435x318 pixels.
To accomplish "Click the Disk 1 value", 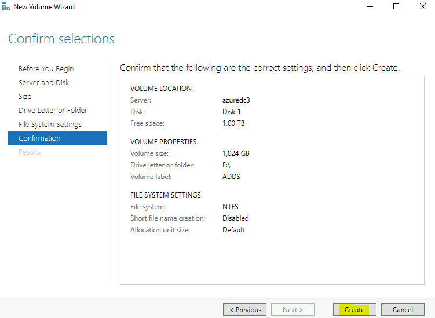I will click(231, 112).
